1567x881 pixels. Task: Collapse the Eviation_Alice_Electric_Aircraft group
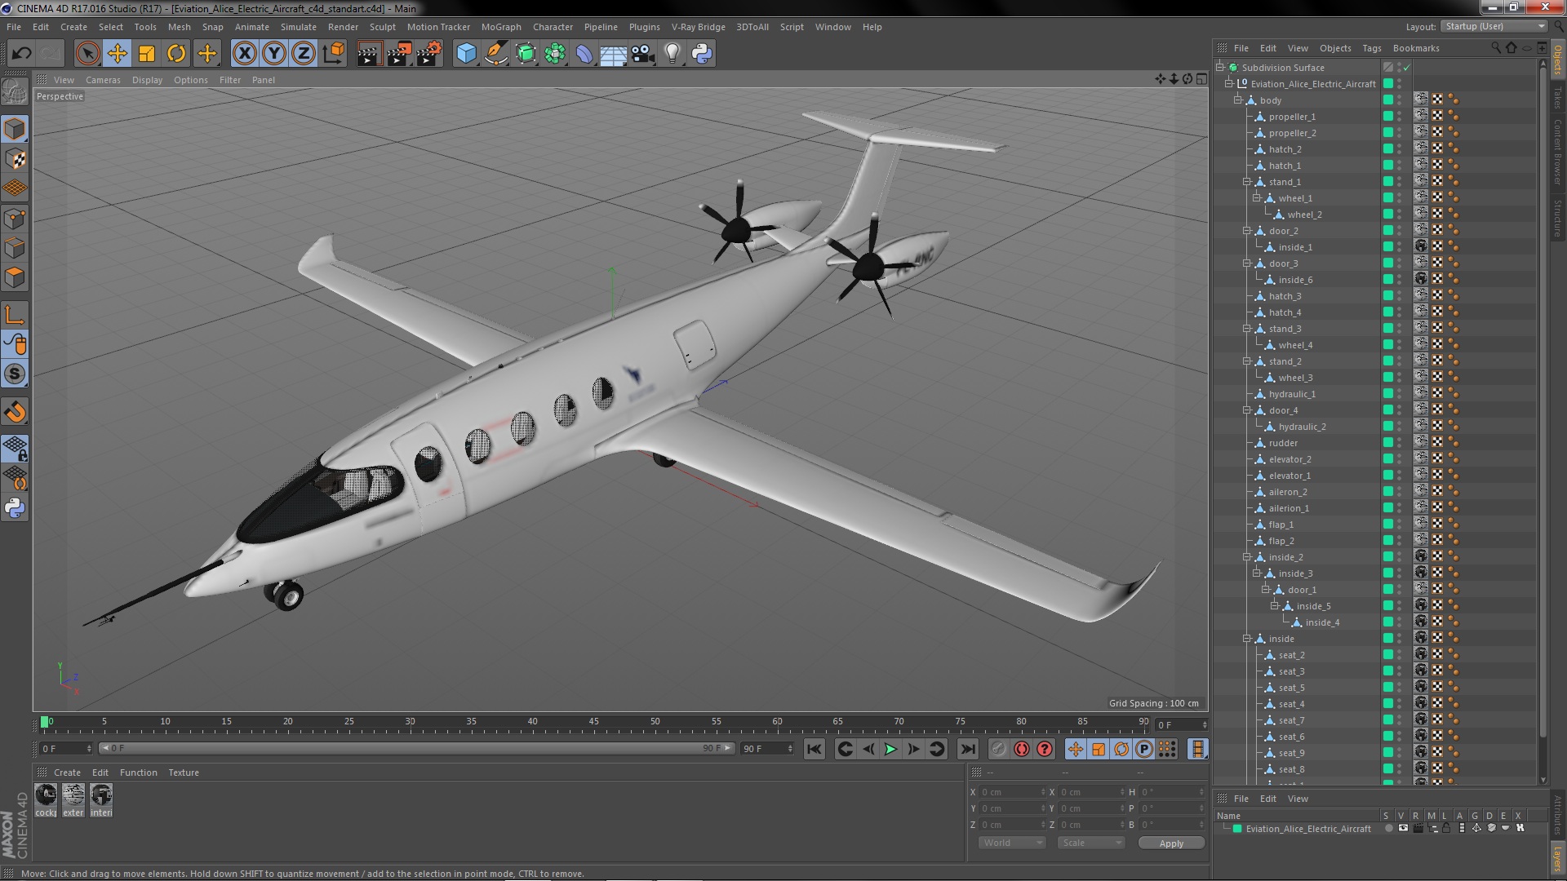pos(1229,84)
